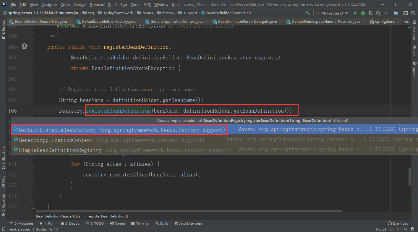Open the Ant tool window

pyautogui.click(x=414, y=51)
